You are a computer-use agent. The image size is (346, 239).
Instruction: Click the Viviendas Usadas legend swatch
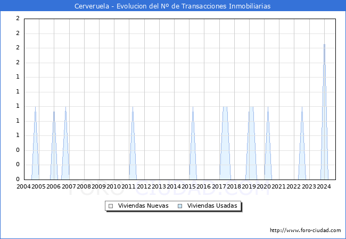pos(180,206)
